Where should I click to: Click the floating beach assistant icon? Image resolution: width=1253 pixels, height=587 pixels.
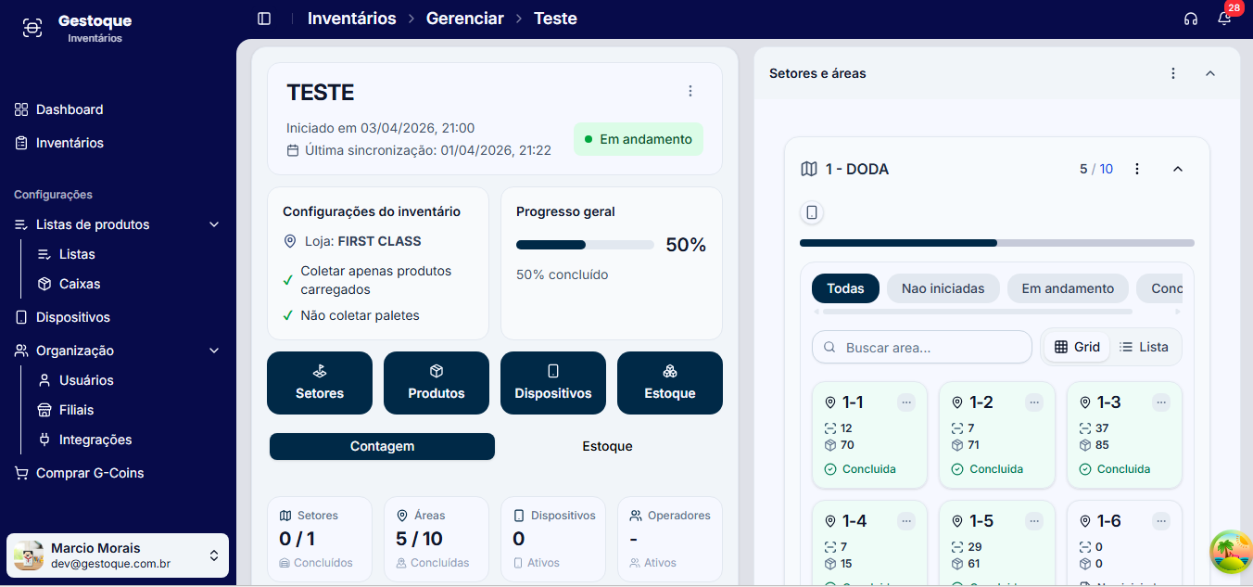point(1231,552)
